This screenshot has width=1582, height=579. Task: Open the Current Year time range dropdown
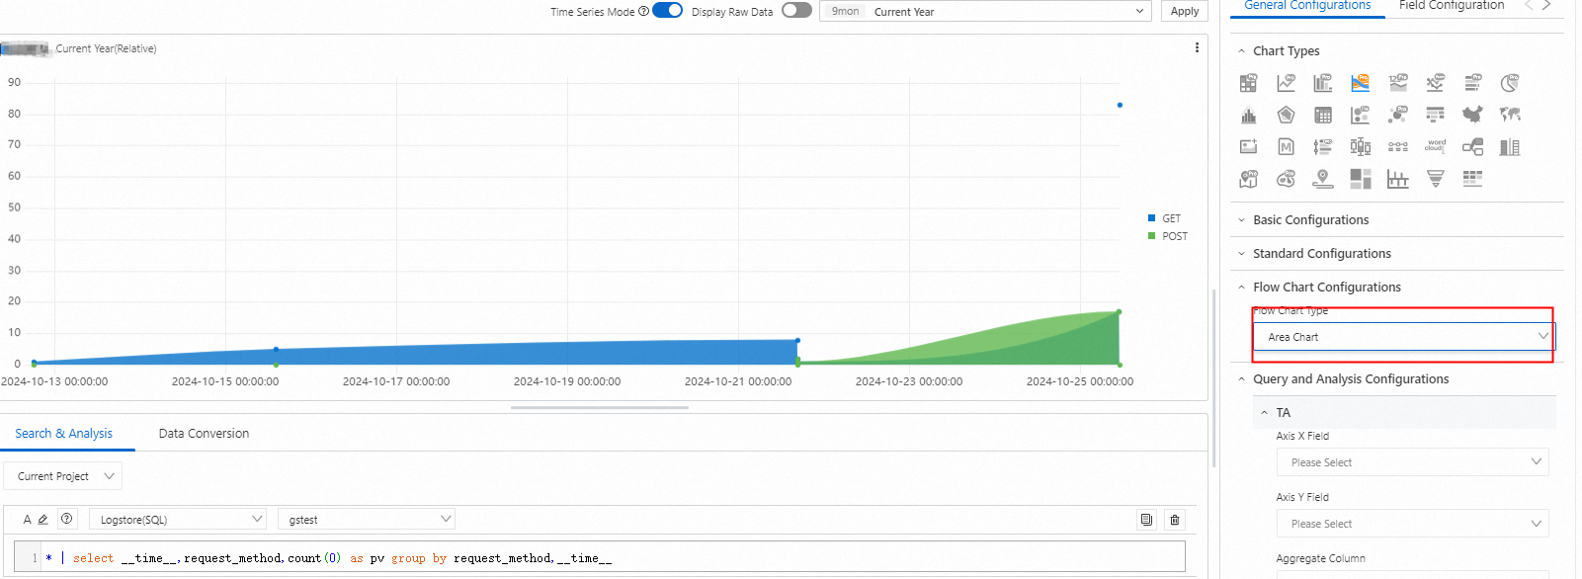tap(985, 12)
